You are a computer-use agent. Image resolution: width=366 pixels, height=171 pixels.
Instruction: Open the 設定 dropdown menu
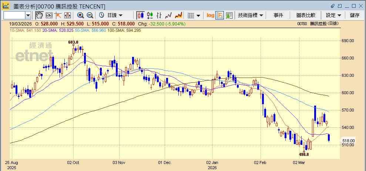(333, 16)
